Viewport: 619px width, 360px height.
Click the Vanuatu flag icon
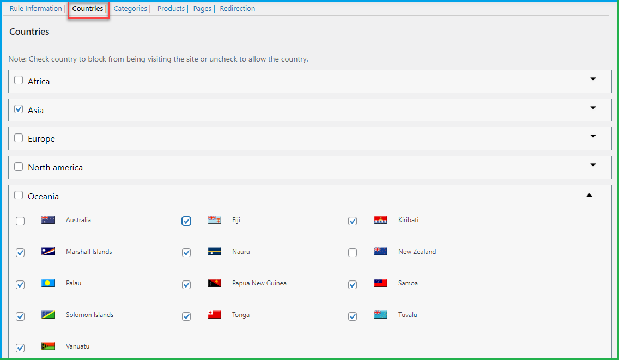(48, 346)
